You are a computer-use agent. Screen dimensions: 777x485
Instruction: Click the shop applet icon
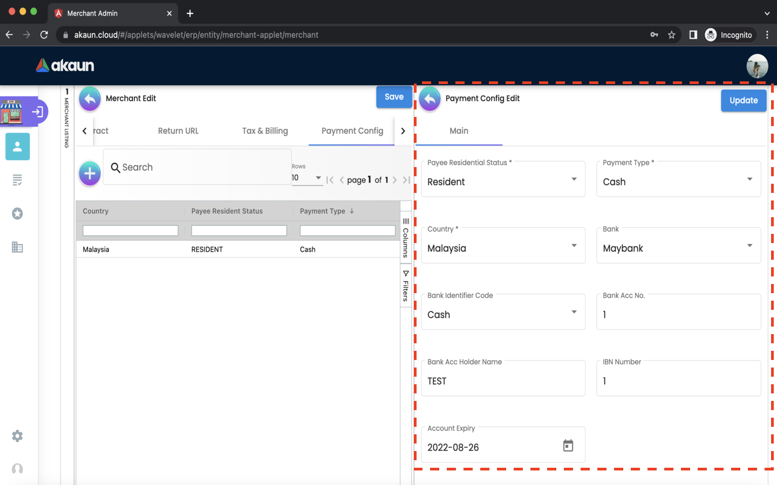12,112
